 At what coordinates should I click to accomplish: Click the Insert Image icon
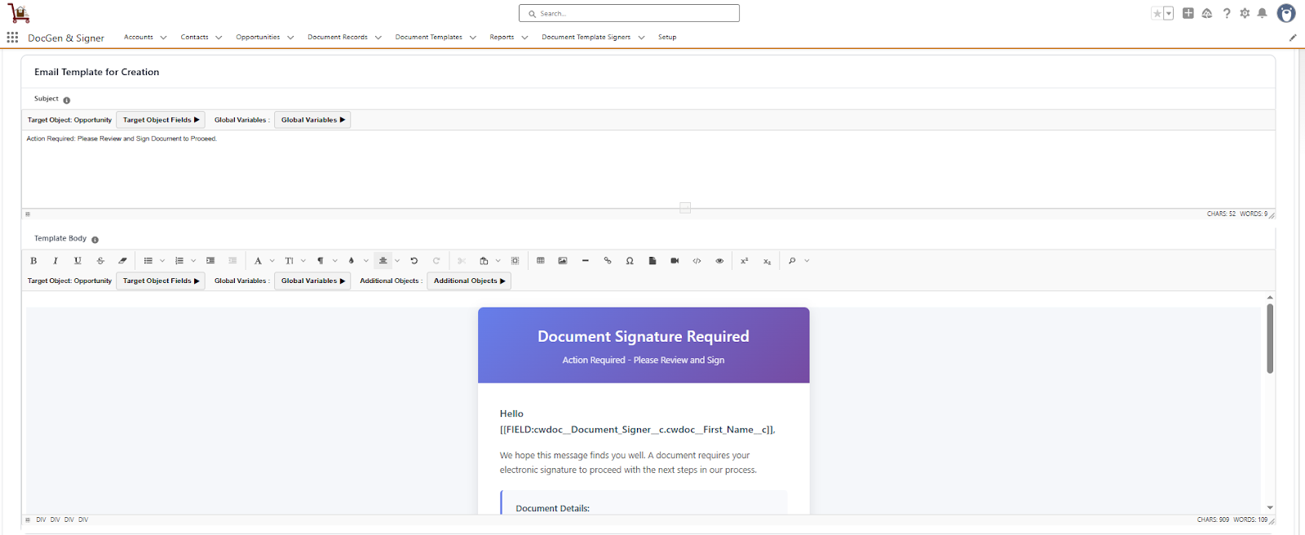pyautogui.click(x=563, y=261)
